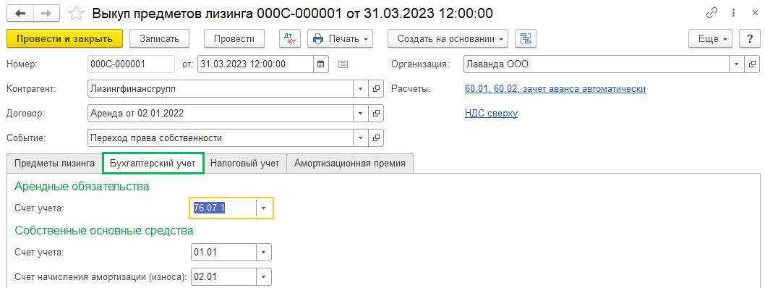The image size is (765, 288).
Task: Click Событие field Переход права собственности
Action: (x=221, y=137)
